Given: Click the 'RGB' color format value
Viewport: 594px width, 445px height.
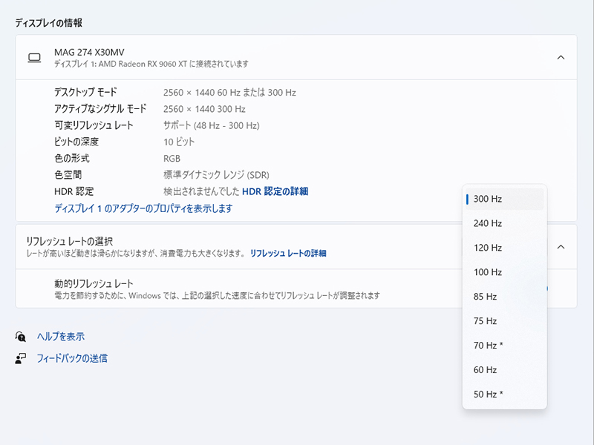Looking at the screenshot, I should coord(172,159).
